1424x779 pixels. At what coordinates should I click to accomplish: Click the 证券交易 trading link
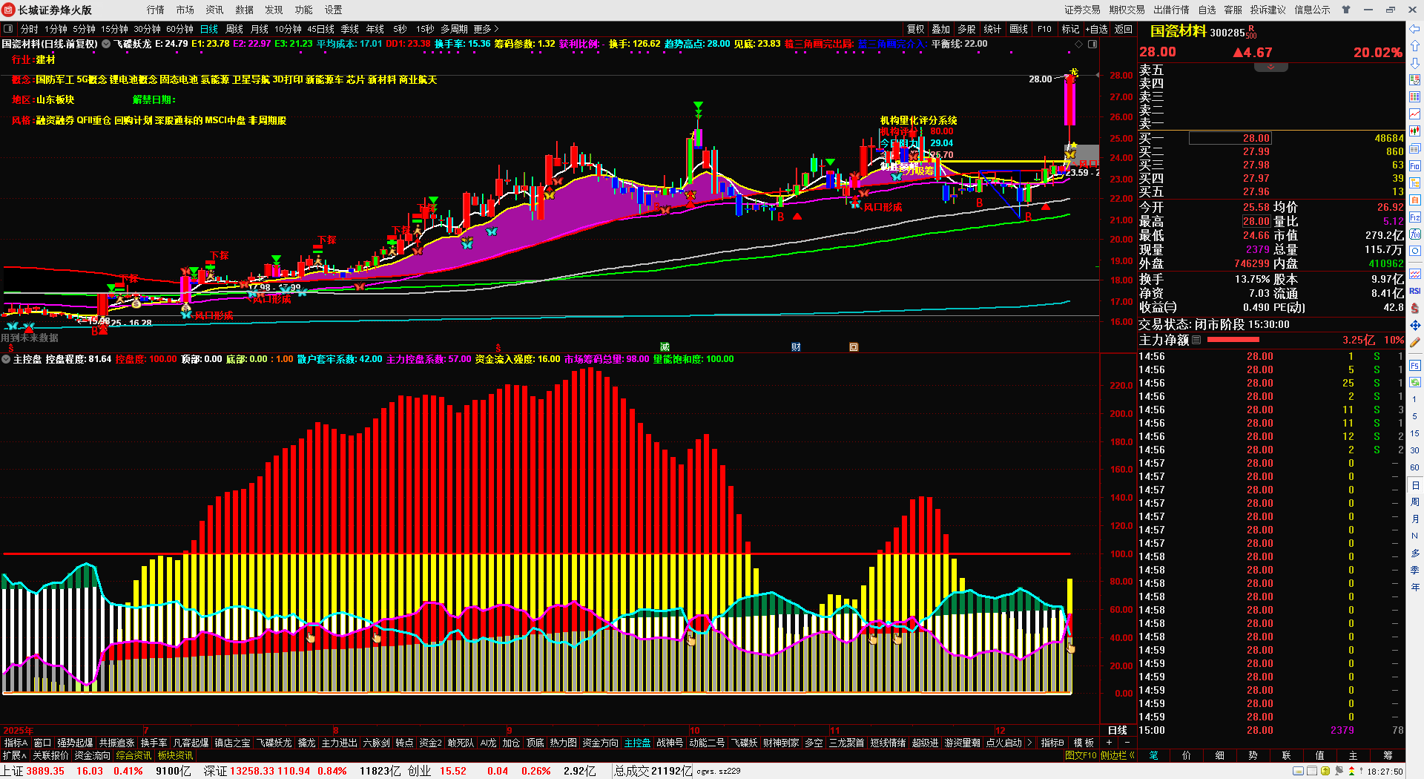pyautogui.click(x=1083, y=10)
